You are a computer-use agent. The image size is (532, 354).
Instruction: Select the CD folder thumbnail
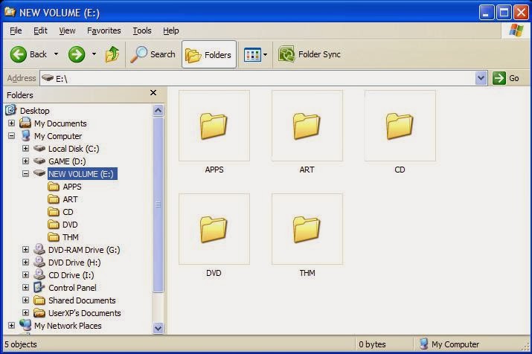(400, 126)
